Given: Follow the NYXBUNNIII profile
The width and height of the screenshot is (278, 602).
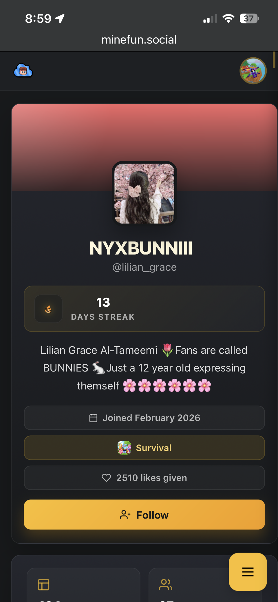Looking at the screenshot, I should tap(144, 515).
